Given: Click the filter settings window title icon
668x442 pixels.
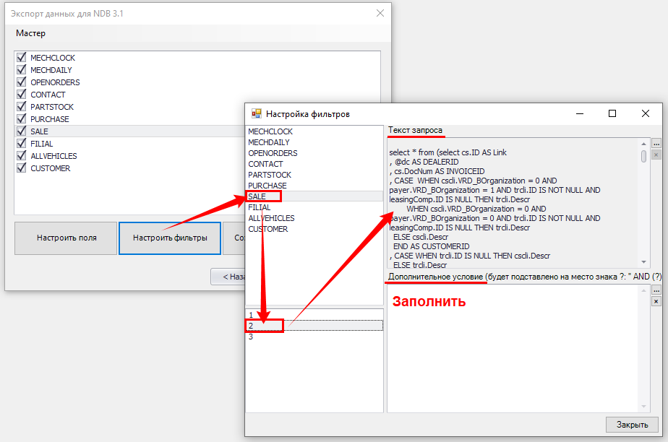Looking at the screenshot, I should [256, 113].
